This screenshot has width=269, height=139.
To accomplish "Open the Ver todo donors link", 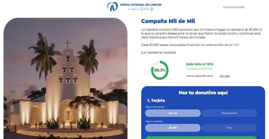I will coord(225,76).
